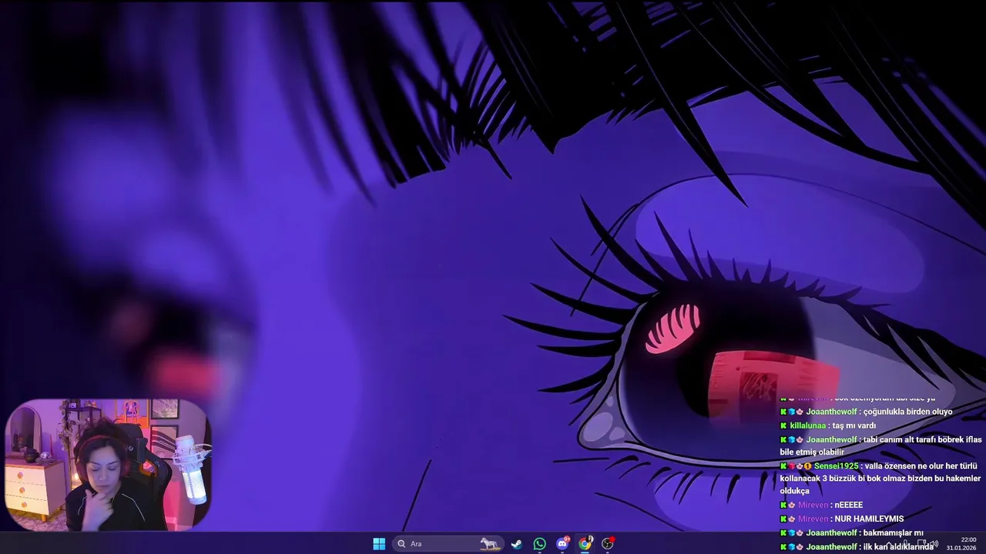Click chat message 'NUR HAMILEYMIS'

tap(868, 519)
